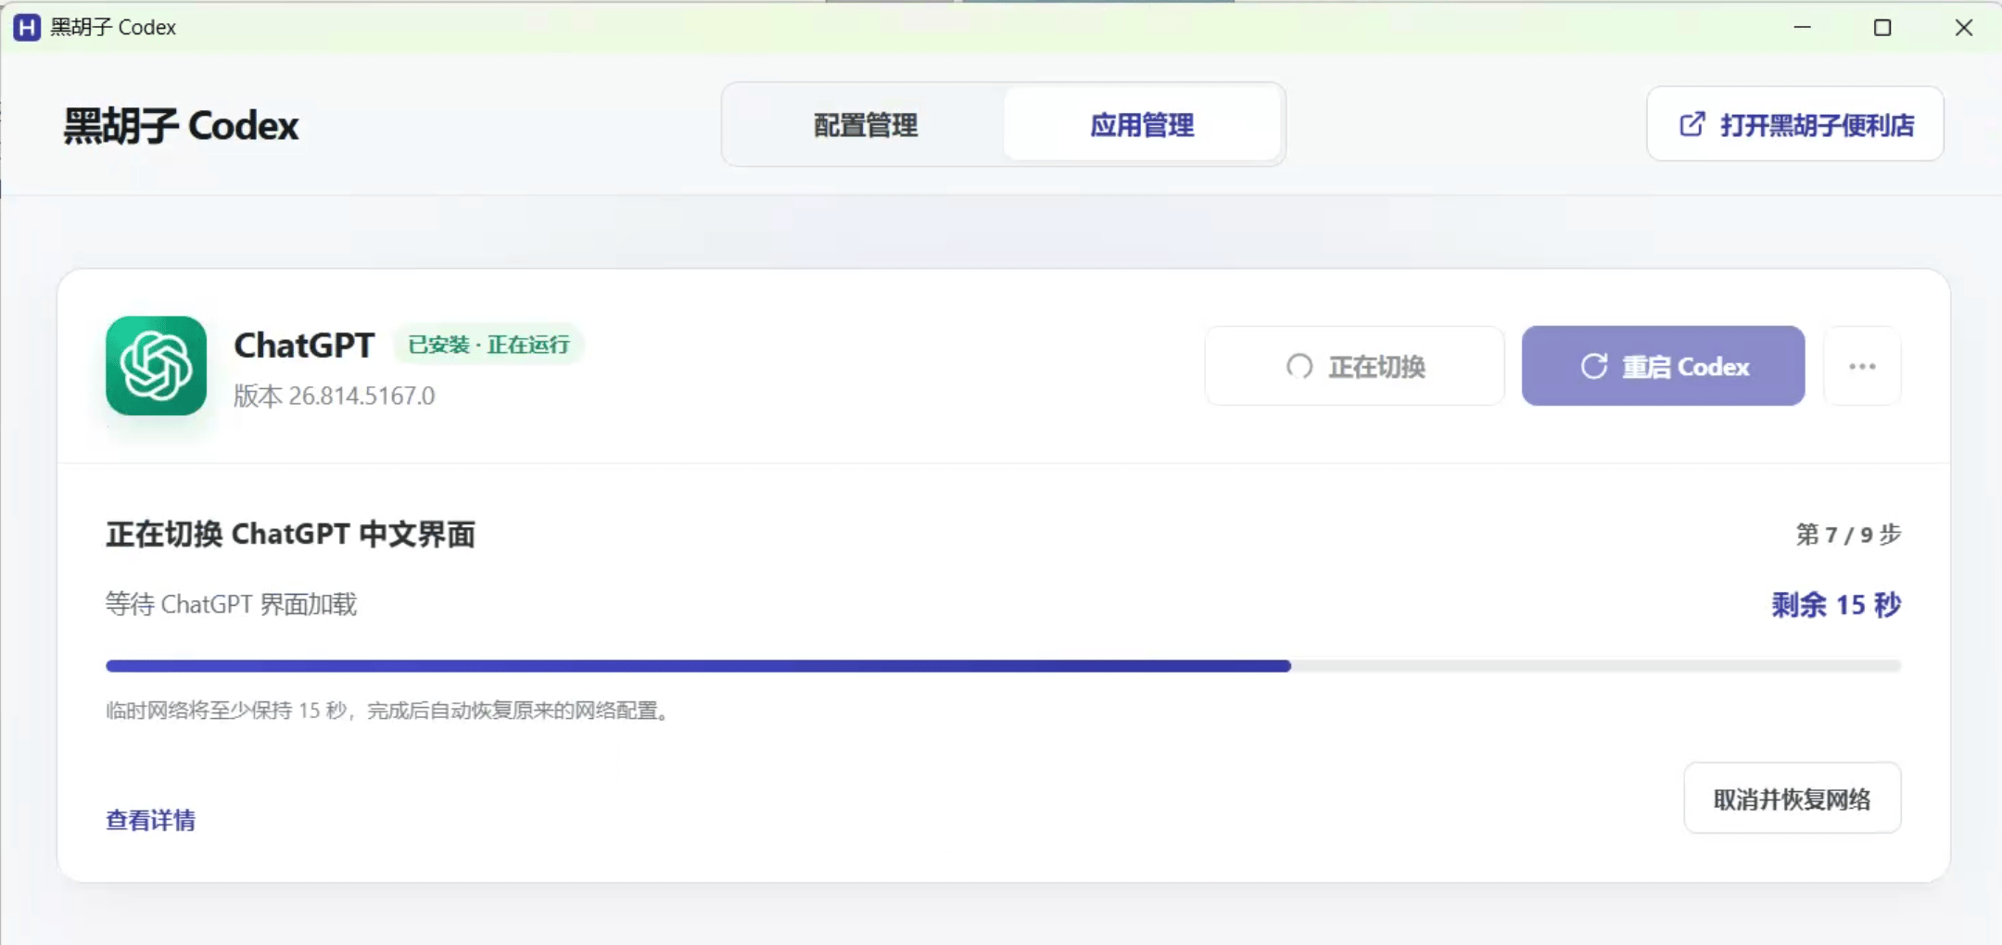Click the 重启 Codex button
The height and width of the screenshot is (945, 2002).
click(1663, 366)
